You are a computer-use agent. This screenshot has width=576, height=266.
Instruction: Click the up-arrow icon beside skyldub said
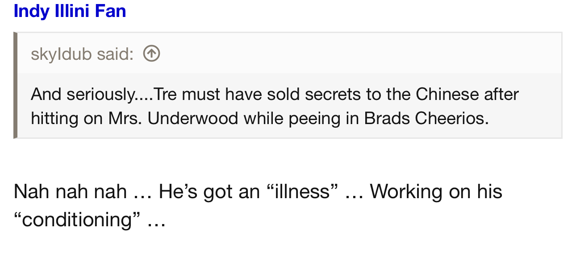[x=151, y=54]
